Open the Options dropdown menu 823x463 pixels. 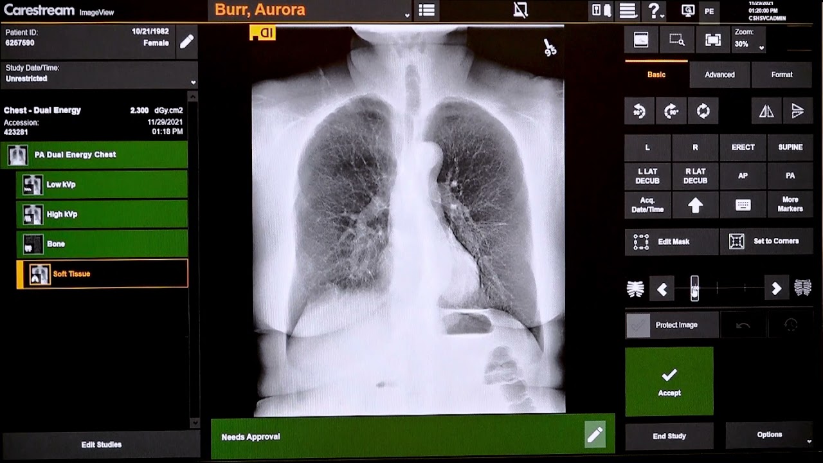tap(770, 435)
